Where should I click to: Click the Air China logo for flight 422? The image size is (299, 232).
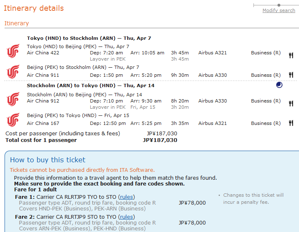tap(13, 51)
